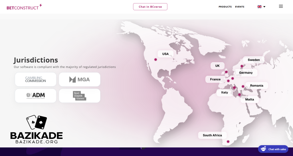Click the USA location dot

click(155, 60)
